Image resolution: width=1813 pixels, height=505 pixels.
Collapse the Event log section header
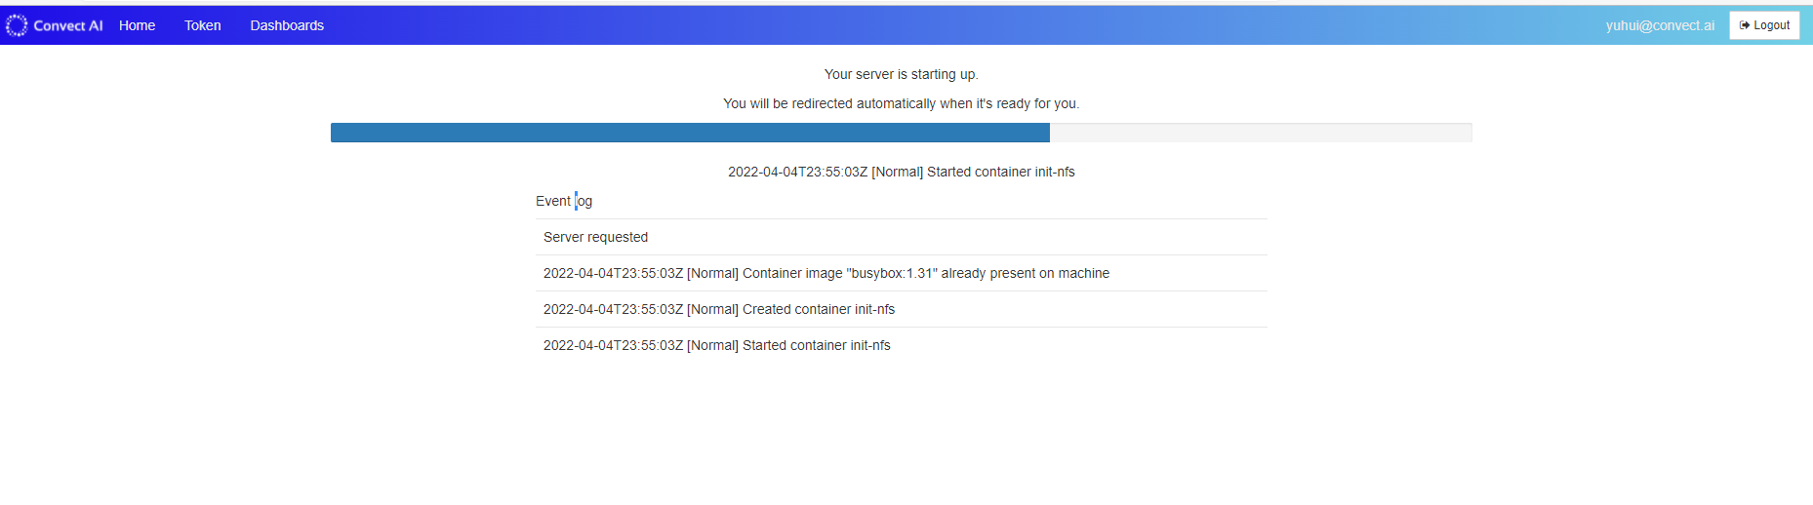tap(564, 201)
